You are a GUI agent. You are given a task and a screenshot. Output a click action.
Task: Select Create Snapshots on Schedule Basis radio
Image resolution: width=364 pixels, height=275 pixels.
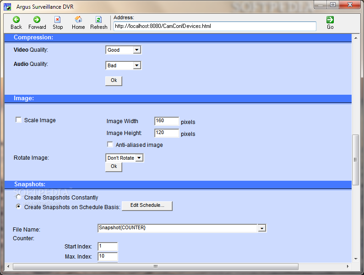(x=19, y=206)
